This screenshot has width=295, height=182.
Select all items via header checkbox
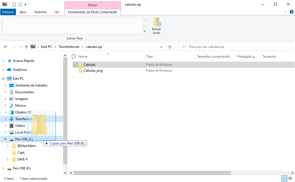coord(74,56)
